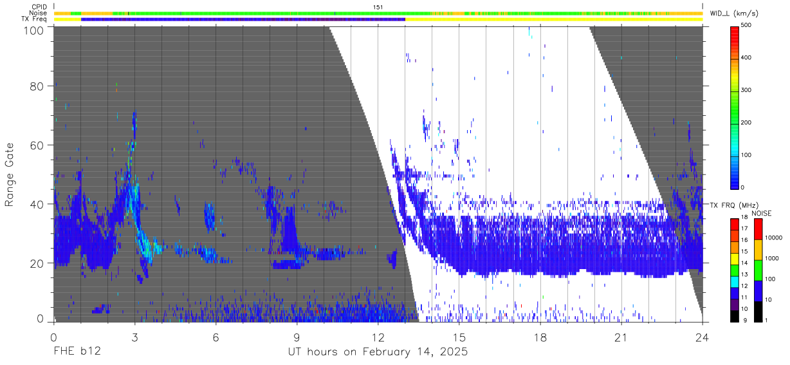
Task: Click the 400 label on WID colorbar
Action: 746,58
